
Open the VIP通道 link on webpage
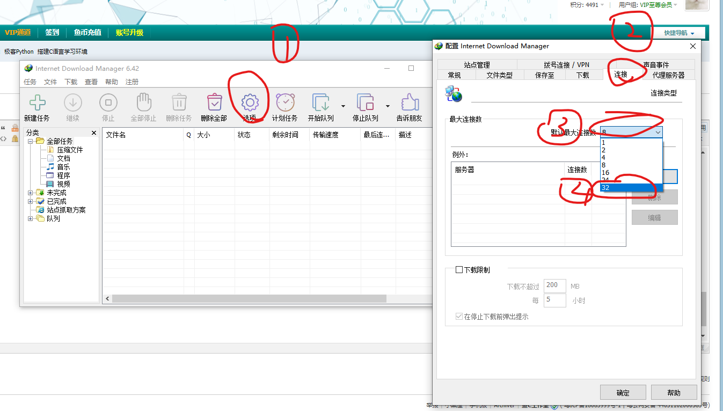18,33
